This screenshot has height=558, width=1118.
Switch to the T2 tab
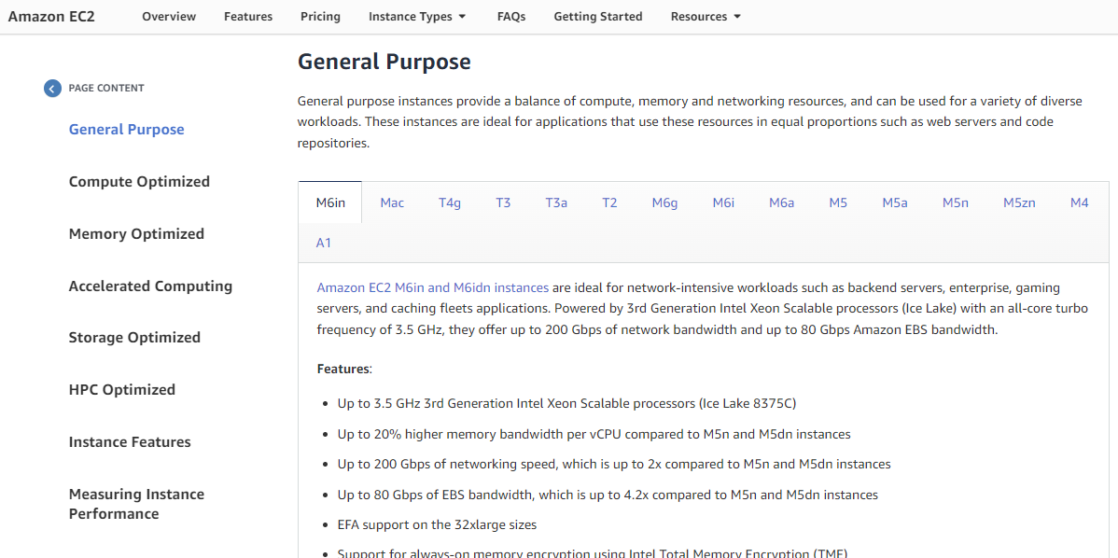click(608, 203)
